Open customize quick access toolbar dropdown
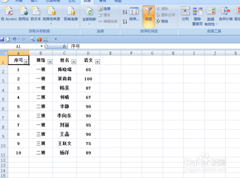The height and width of the screenshot is (178, 240). pyautogui.click(x=56, y=39)
